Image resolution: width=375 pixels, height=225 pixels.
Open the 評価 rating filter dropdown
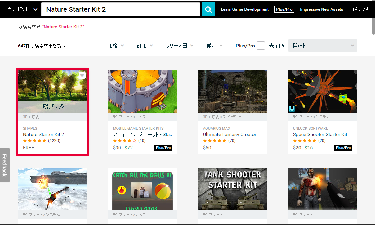coord(145,46)
